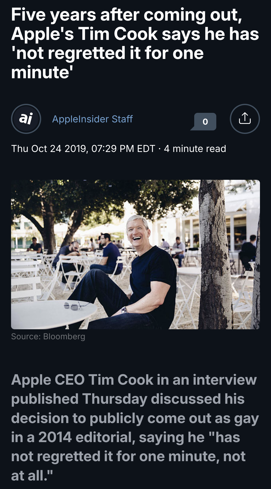Image resolution: width=271 pixels, height=489 pixels.
Task: Select the Thu Oct 24 2019 date
Action: click(x=49, y=149)
